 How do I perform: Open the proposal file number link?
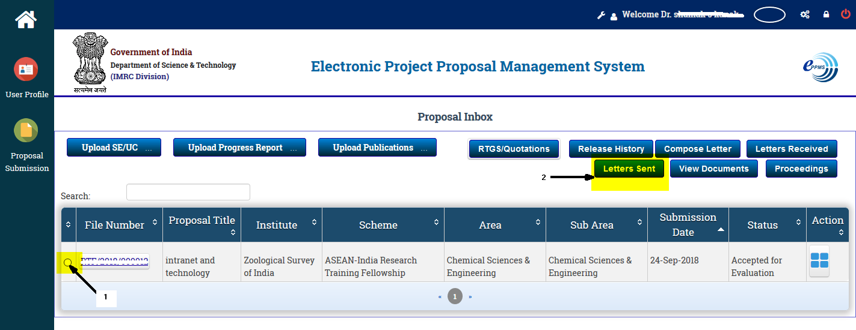(114, 261)
